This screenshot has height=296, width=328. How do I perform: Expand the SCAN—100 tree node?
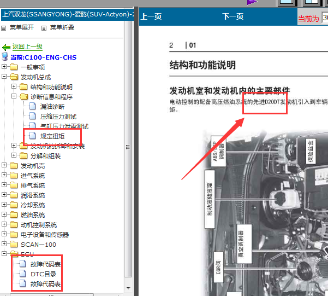(x=4, y=243)
